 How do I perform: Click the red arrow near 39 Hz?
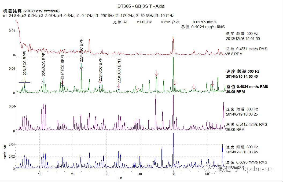(x=137, y=88)
